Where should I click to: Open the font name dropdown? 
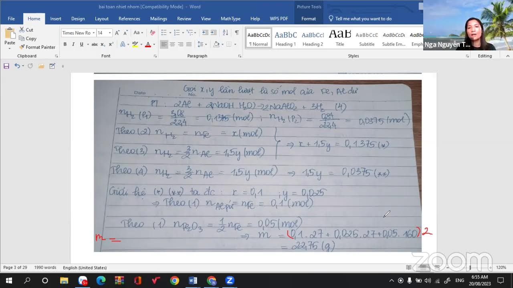pos(93,33)
